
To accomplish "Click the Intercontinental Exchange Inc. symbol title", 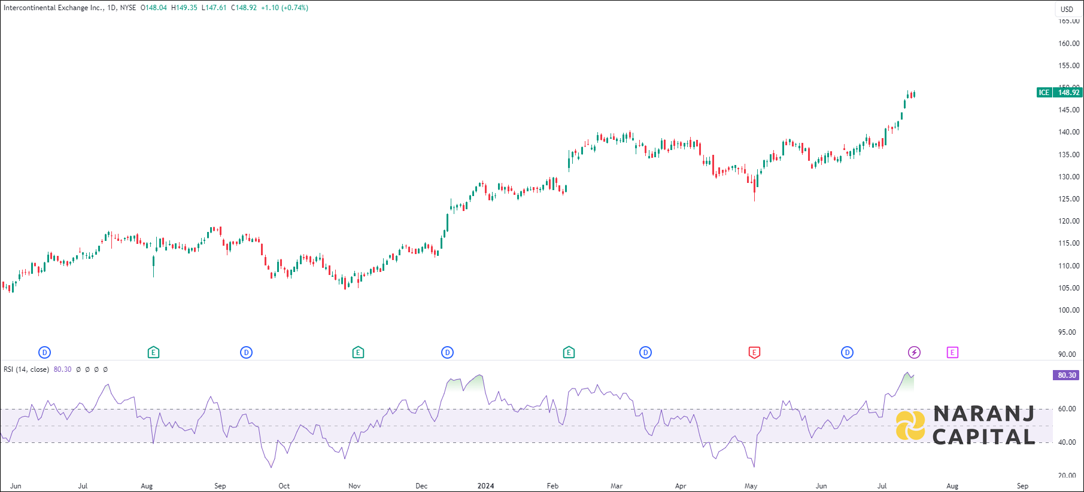I will tap(53, 8).
